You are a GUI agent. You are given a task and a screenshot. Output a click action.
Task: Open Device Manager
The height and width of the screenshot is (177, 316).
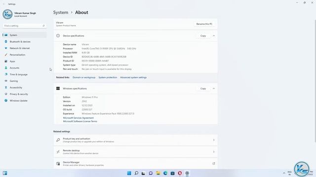[135, 164]
